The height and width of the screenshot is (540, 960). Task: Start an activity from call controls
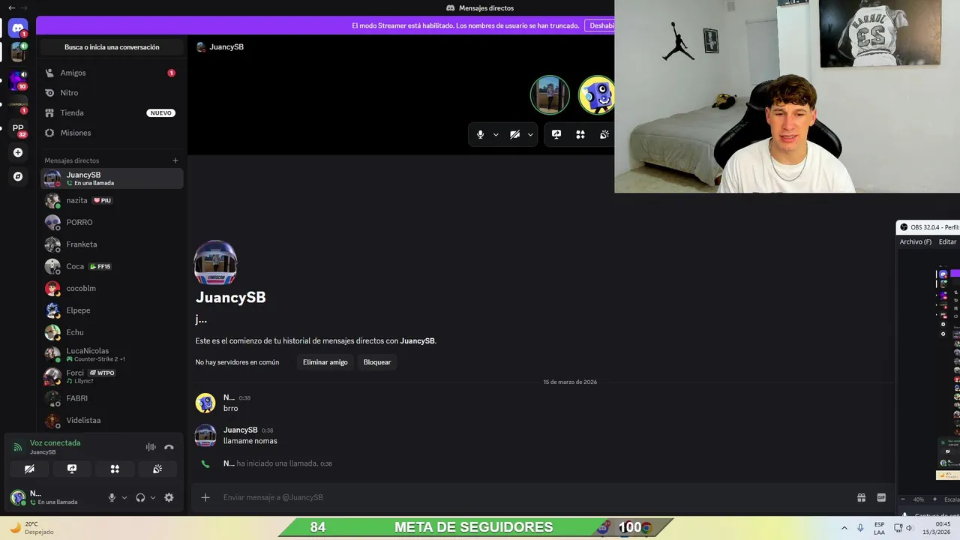580,134
